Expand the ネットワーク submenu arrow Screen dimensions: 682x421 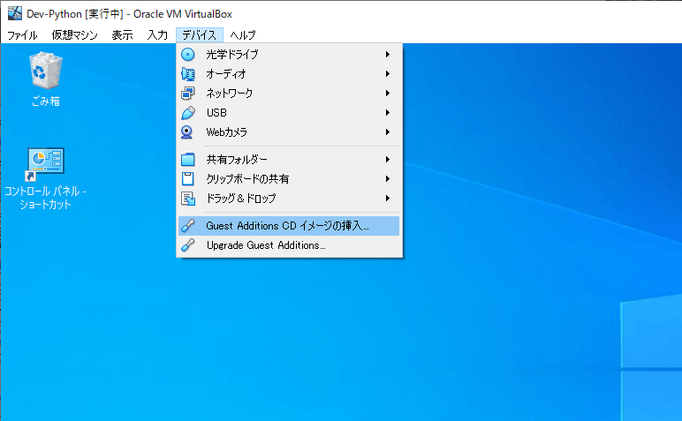[x=387, y=93]
